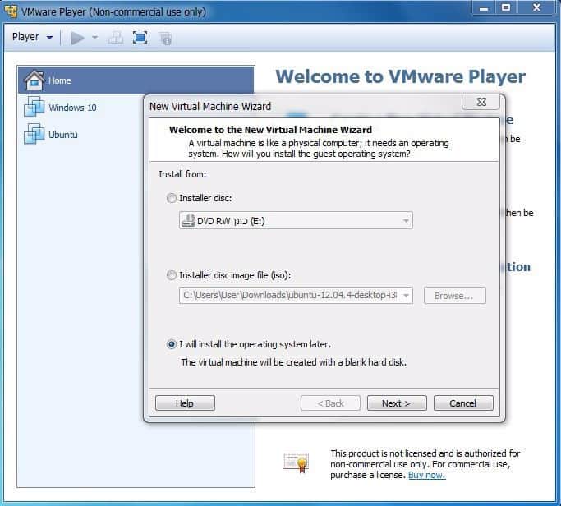Click the Install from: label
Screen dimensions: 561x506
tap(182, 174)
